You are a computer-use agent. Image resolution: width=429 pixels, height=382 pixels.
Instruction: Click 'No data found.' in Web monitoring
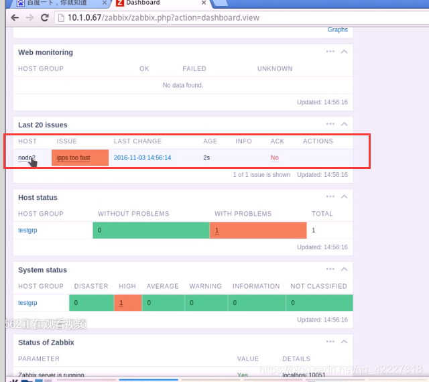pos(183,85)
